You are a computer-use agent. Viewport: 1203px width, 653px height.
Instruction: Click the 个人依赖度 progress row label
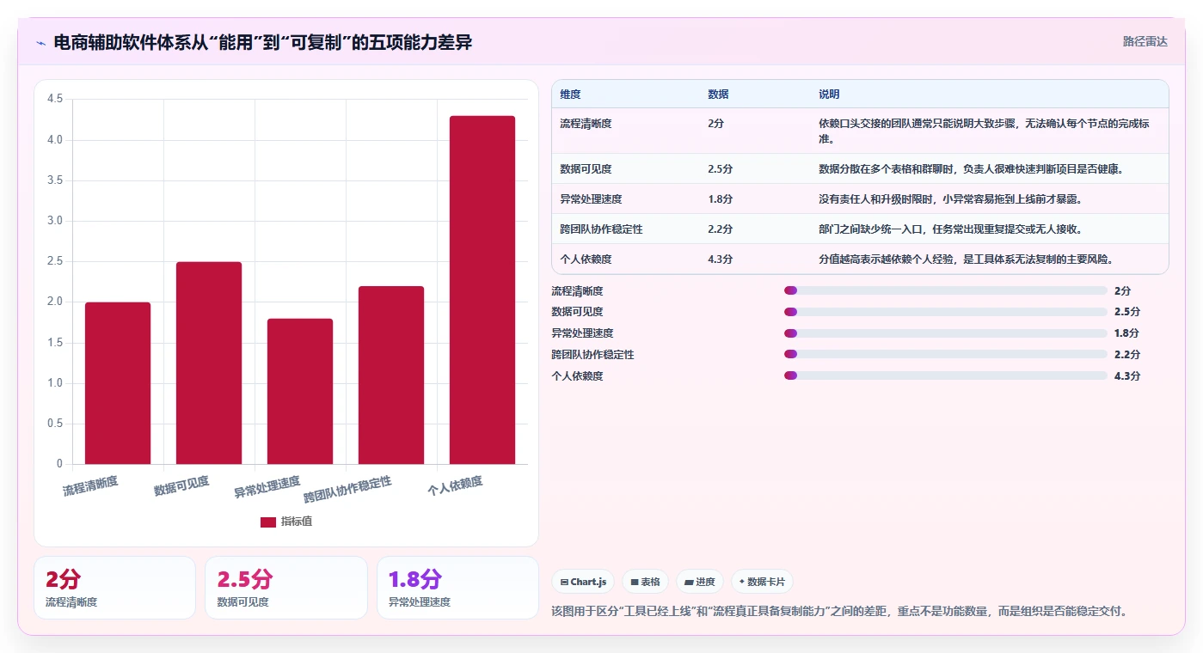[577, 376]
